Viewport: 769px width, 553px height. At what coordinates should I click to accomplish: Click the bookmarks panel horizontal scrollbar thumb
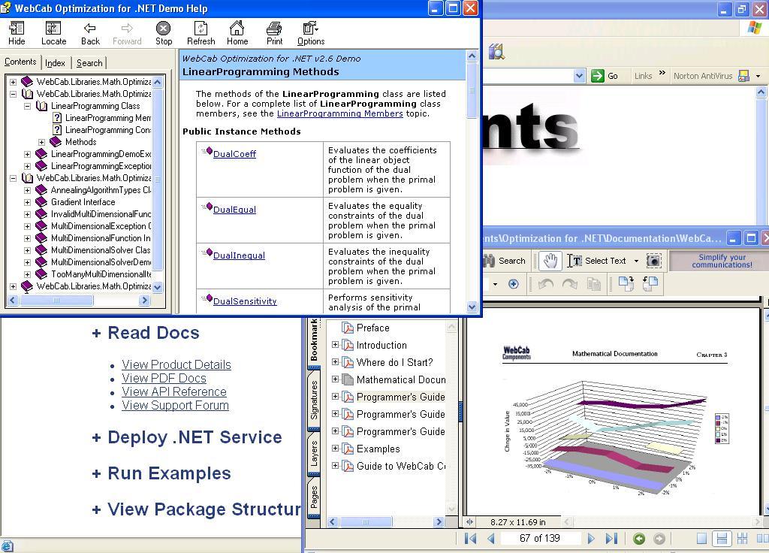pos(365,522)
